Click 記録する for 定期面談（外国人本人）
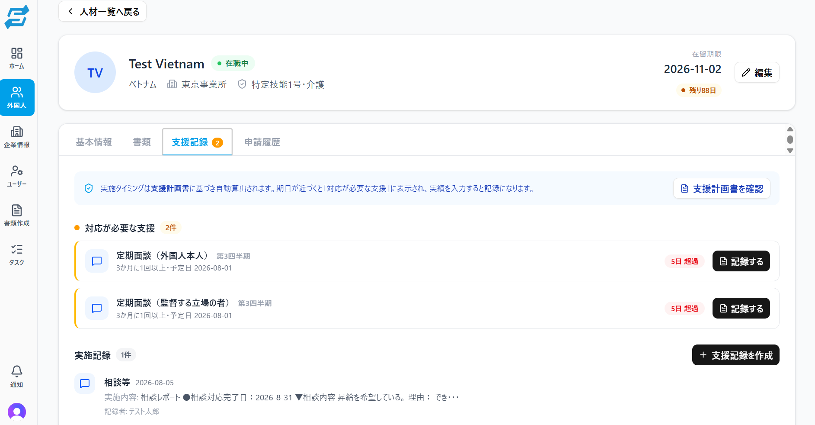Image resolution: width=815 pixels, height=425 pixels. (x=741, y=261)
